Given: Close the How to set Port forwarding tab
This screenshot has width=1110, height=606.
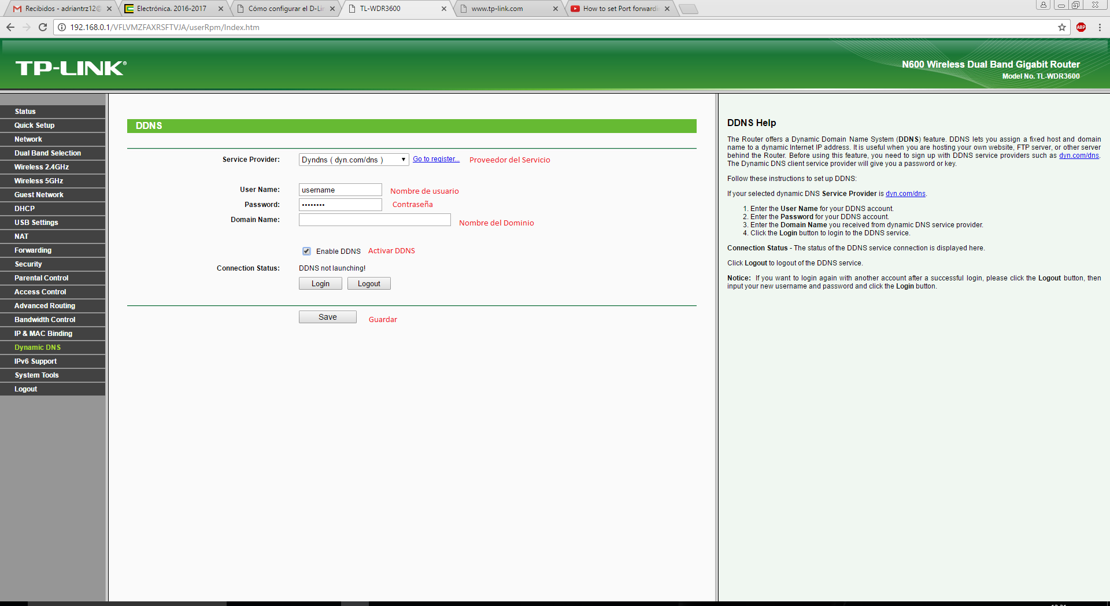Looking at the screenshot, I should (667, 9).
